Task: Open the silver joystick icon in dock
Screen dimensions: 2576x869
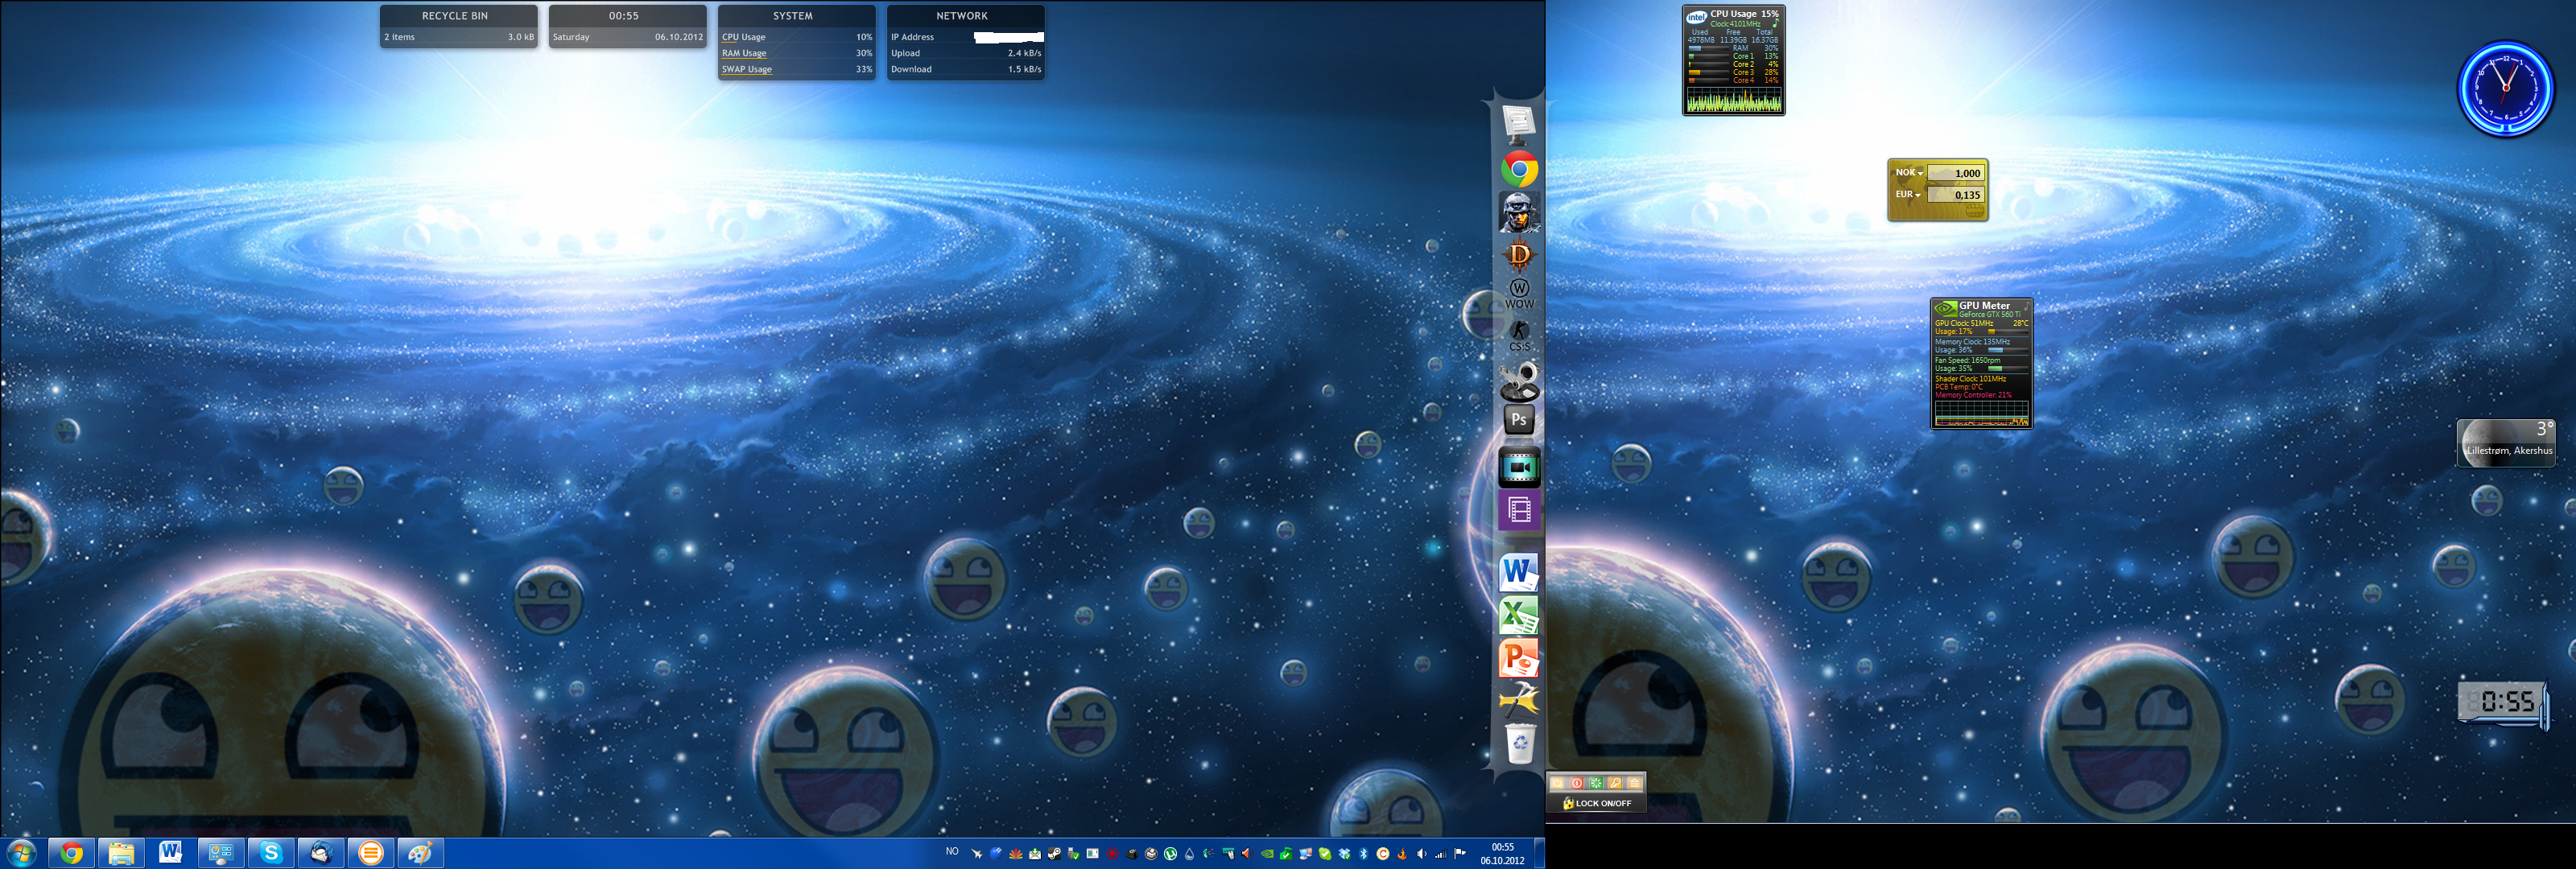Action: coord(1519,381)
